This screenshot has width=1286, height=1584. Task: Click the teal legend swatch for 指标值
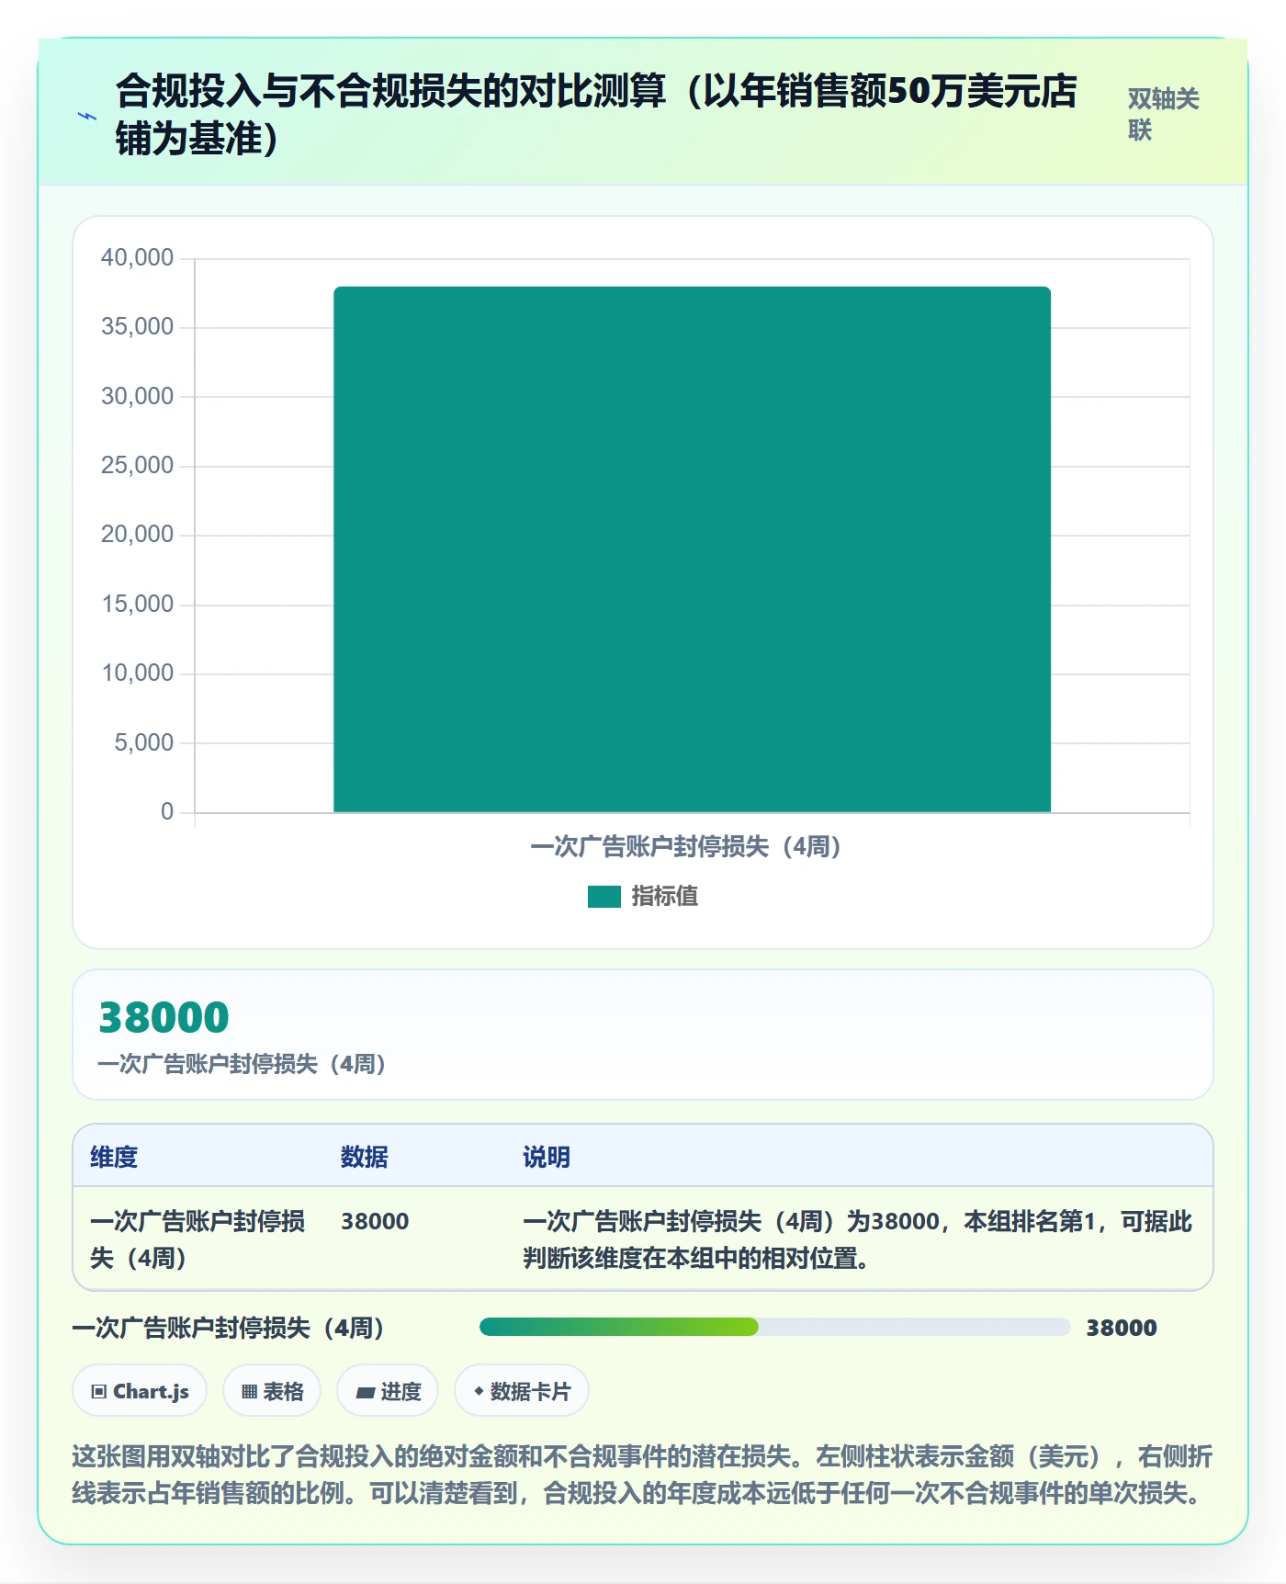click(x=604, y=897)
